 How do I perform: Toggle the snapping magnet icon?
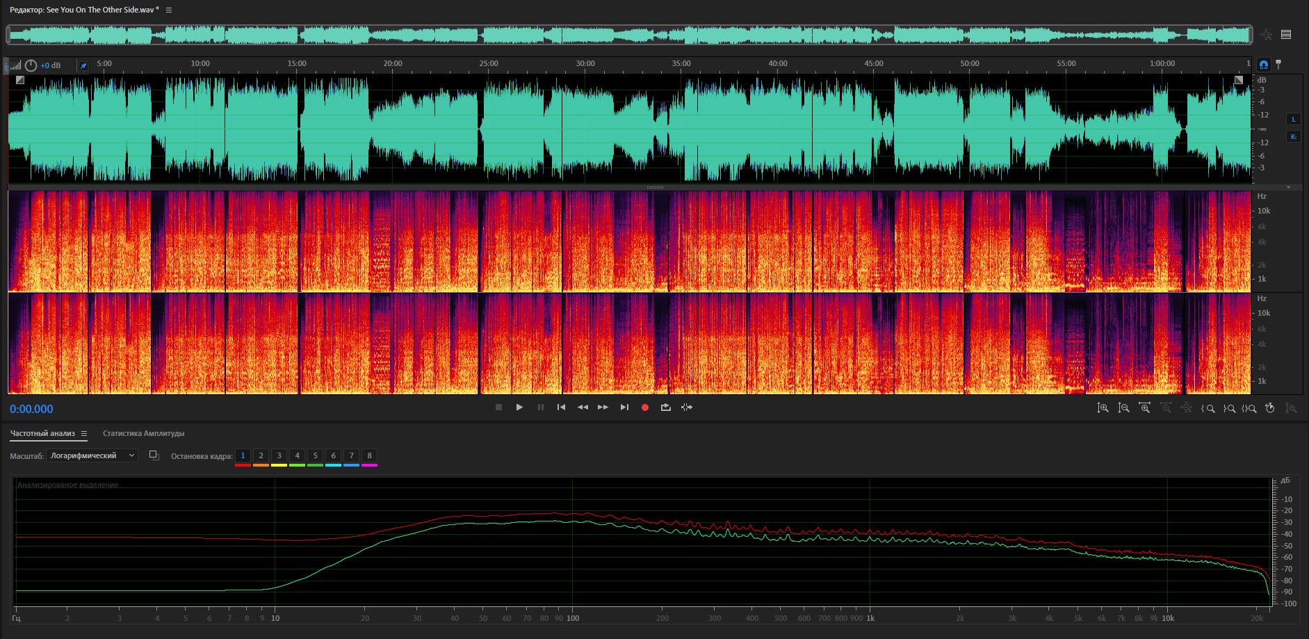(x=1264, y=65)
